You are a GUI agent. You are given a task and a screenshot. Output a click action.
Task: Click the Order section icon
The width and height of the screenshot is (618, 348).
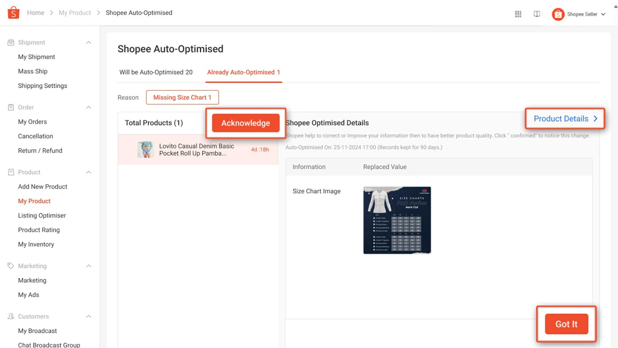tap(11, 107)
